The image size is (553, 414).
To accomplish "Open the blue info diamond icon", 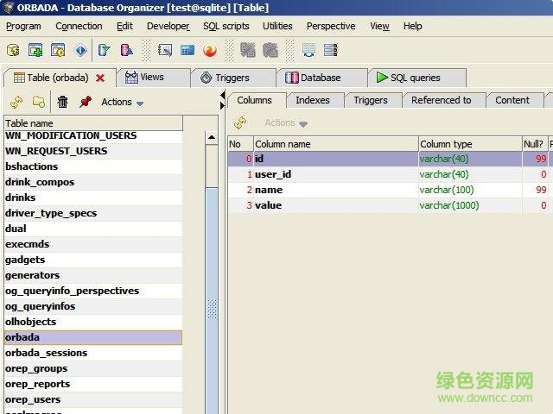I will click(x=80, y=50).
